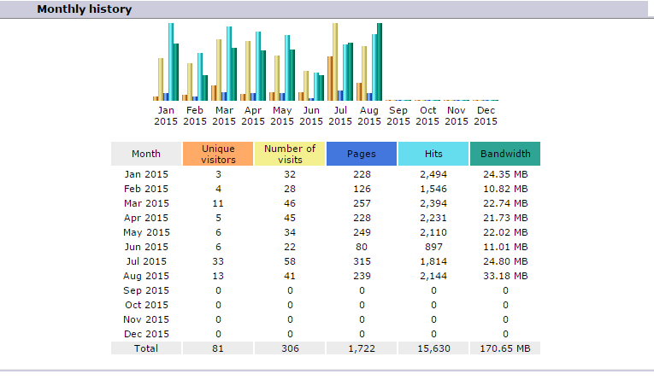Select the Nov 2015 chart label

[457, 116]
